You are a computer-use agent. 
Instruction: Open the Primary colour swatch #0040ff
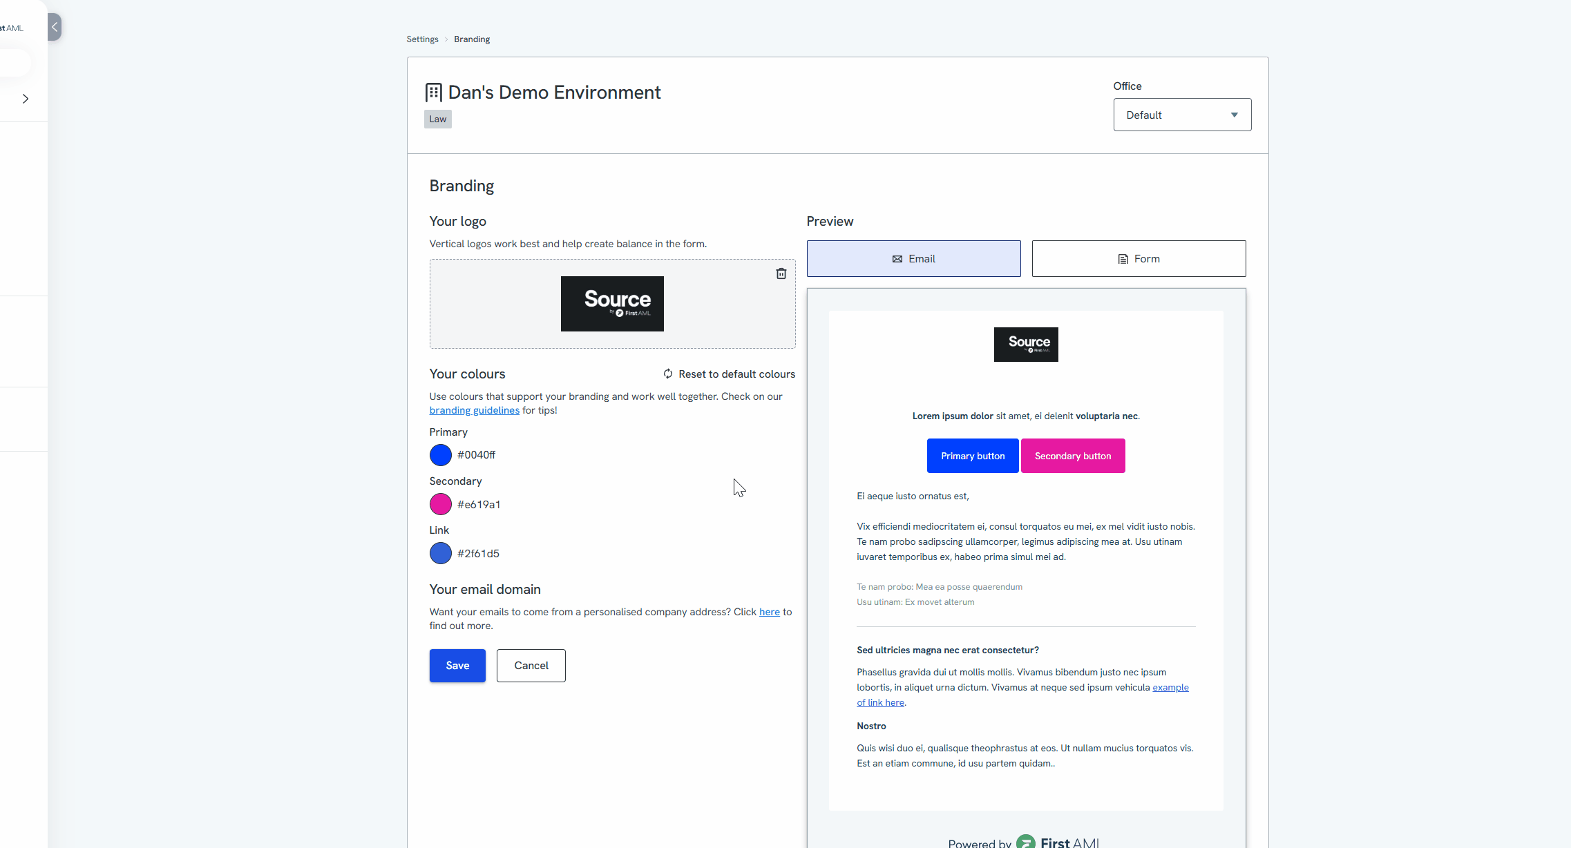(x=441, y=455)
